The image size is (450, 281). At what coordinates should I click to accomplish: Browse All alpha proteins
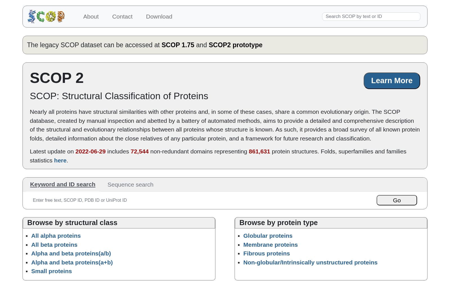click(x=56, y=236)
